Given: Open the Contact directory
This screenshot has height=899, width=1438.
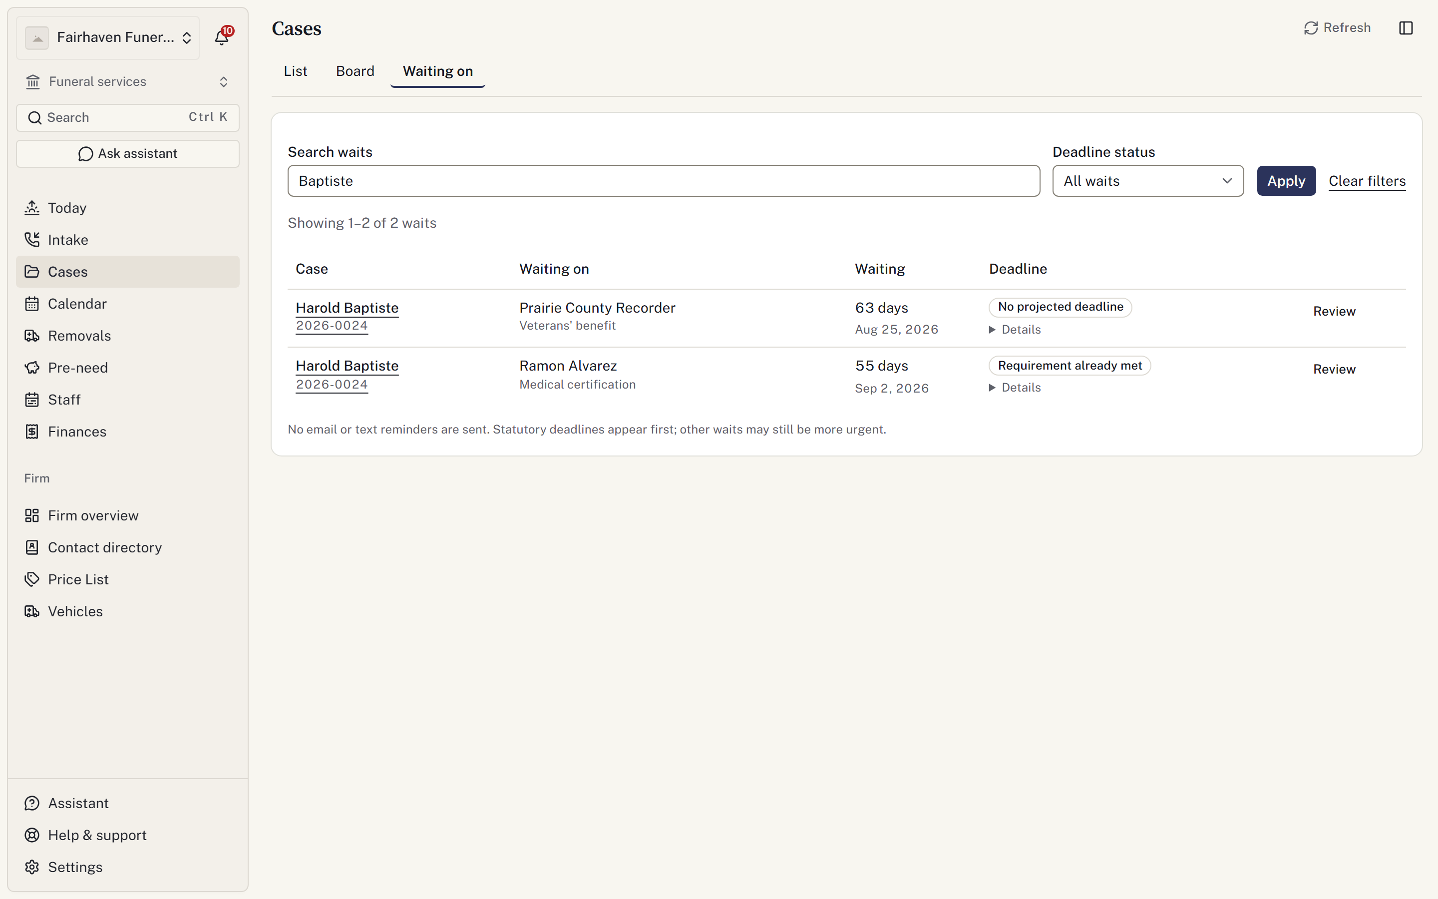Looking at the screenshot, I should [128, 547].
